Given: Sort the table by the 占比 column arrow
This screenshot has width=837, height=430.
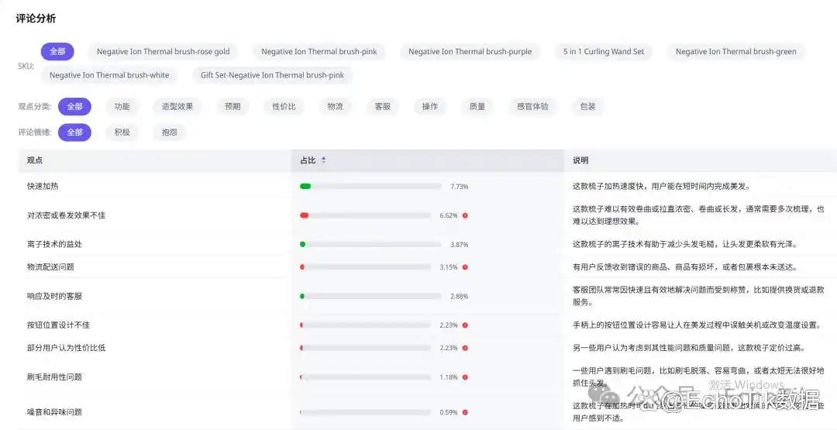Looking at the screenshot, I should [323, 160].
